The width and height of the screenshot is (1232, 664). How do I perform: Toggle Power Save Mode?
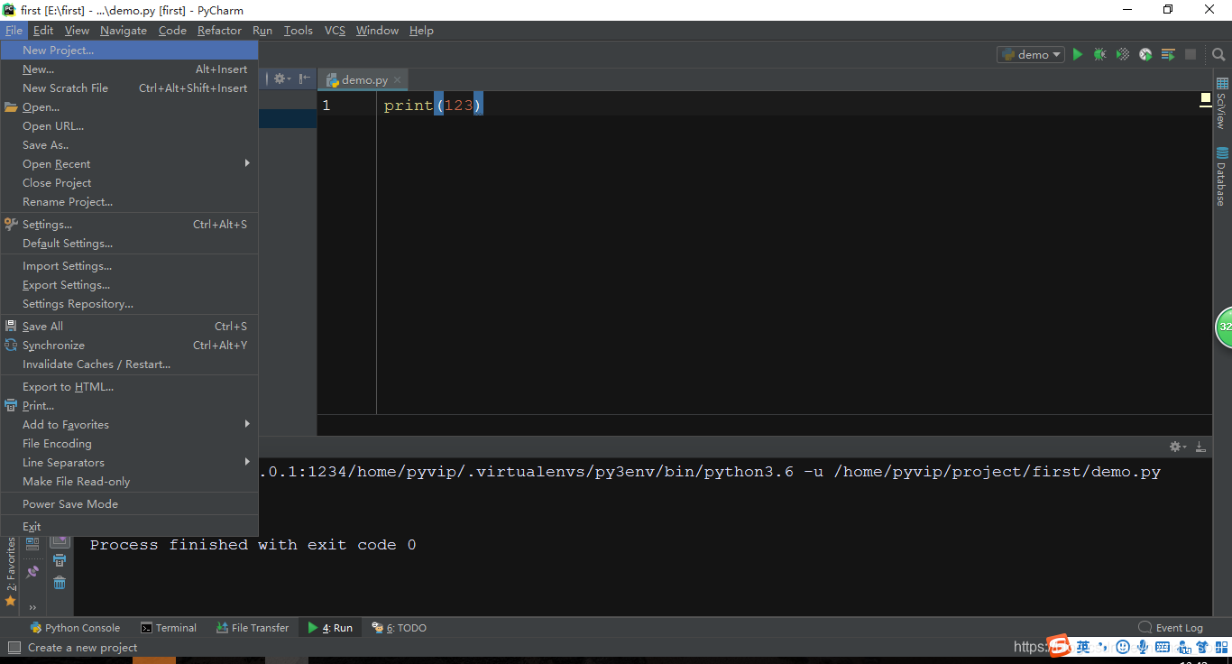[x=130, y=503]
